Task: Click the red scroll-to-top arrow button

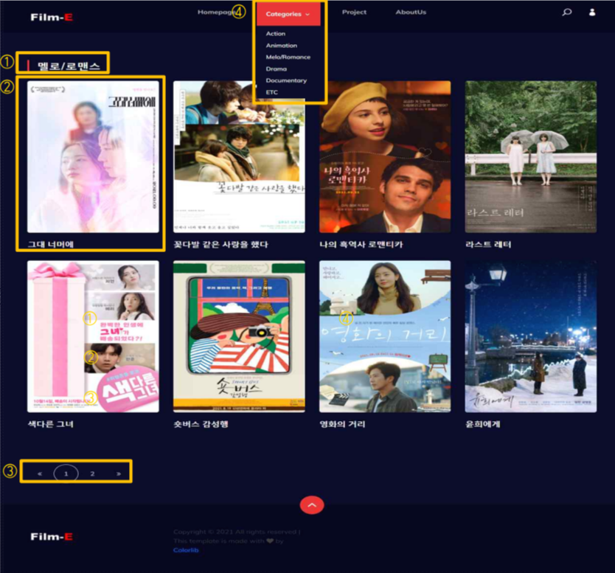Action: point(312,505)
